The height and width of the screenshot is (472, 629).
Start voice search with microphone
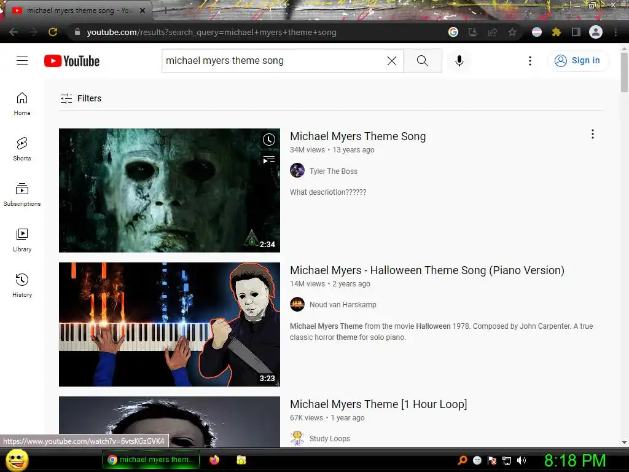click(x=459, y=61)
